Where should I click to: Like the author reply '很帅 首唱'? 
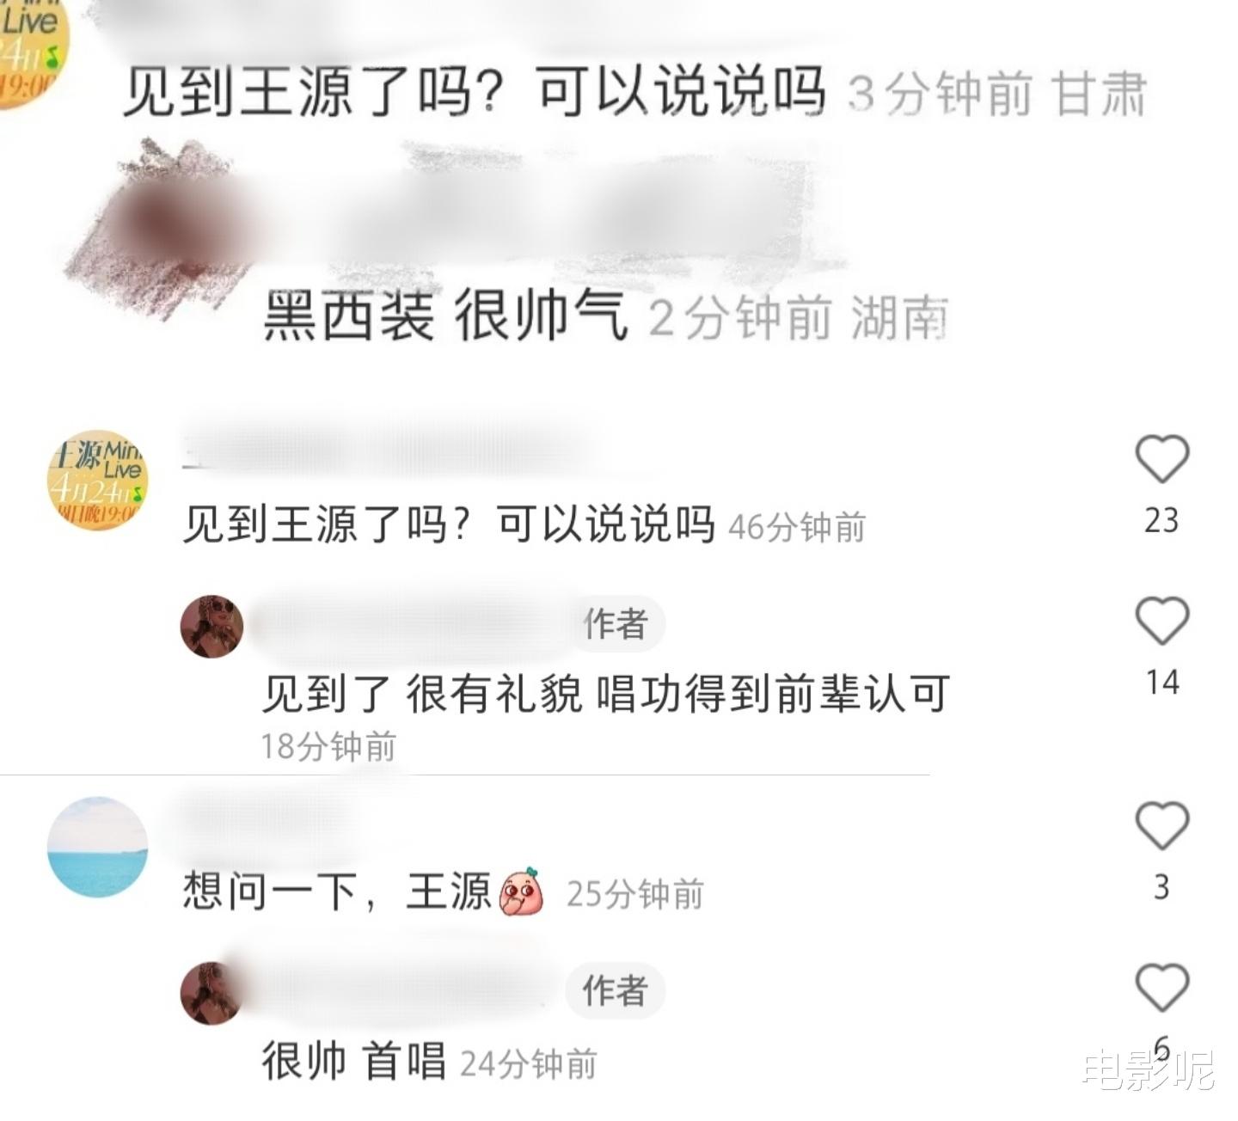point(1162,988)
